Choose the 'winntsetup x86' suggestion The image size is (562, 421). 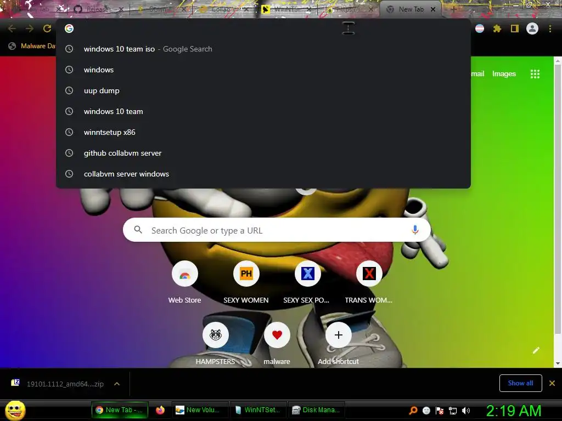pyautogui.click(x=263, y=132)
